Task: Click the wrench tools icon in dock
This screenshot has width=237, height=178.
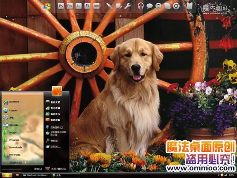Action: tap(128, 6)
